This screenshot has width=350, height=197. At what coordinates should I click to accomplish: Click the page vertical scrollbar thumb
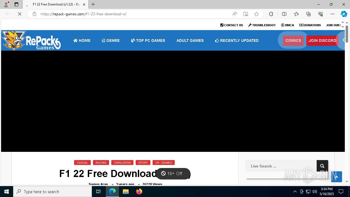pos(347,34)
